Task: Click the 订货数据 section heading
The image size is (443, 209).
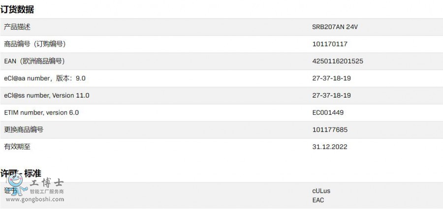Action: pos(17,9)
